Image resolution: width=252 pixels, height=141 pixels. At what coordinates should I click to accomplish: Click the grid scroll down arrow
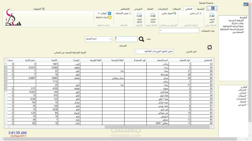[x=6, y=124]
